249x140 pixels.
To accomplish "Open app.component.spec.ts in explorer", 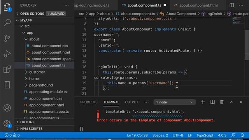I will click(x=44, y=112).
